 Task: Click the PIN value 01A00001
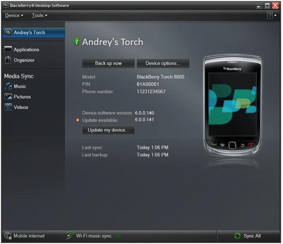click(148, 84)
